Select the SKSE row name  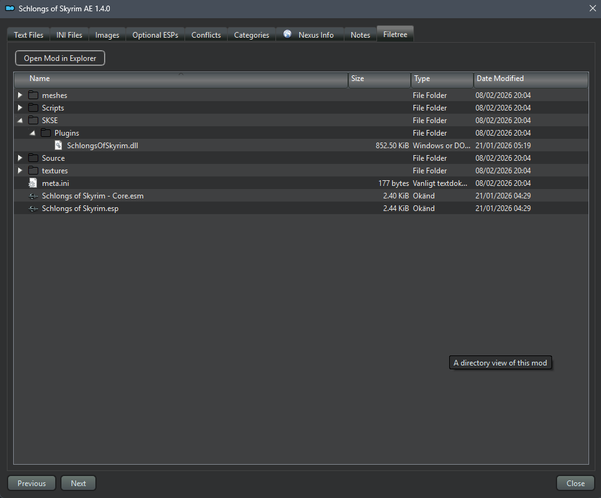(50, 121)
